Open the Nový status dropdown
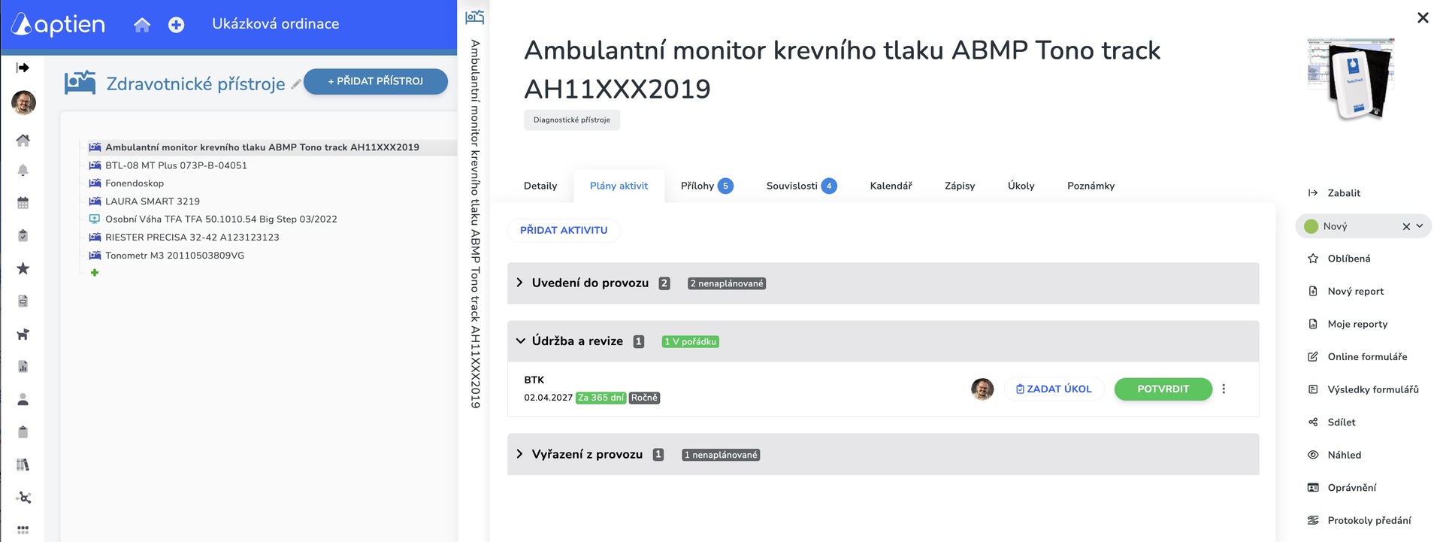 coord(1420,226)
